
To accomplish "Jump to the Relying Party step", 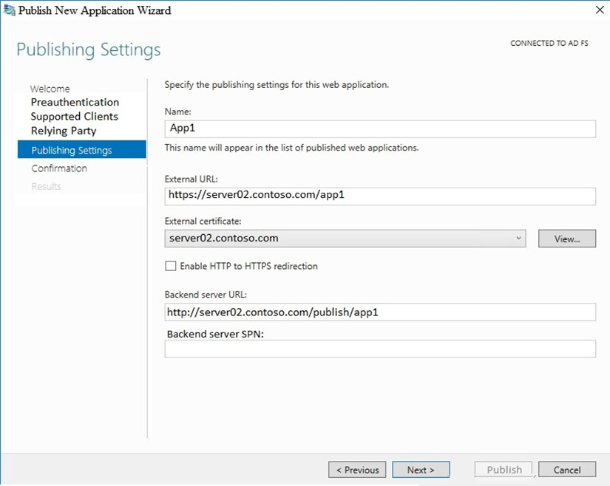I will [64, 131].
